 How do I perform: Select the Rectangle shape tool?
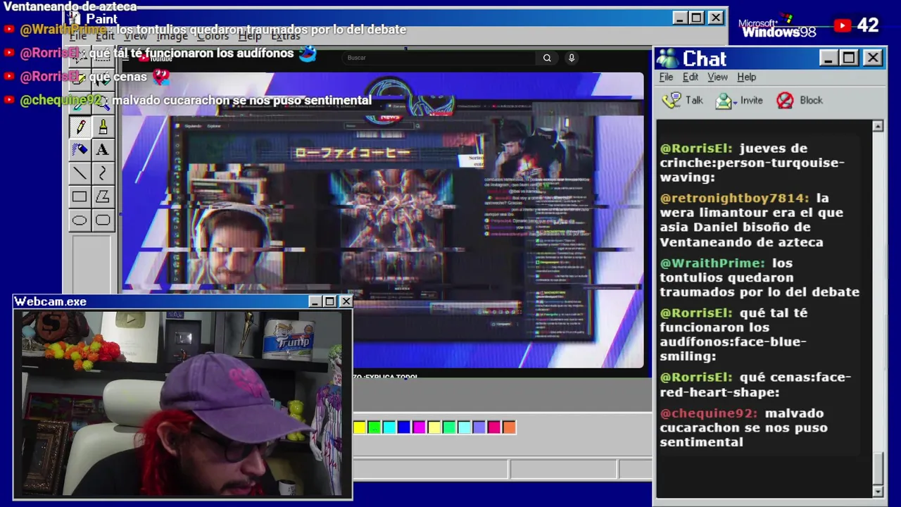pos(80,197)
